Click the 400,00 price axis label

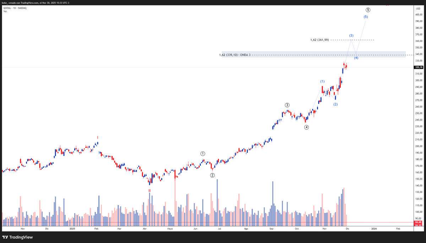coord(419,15)
